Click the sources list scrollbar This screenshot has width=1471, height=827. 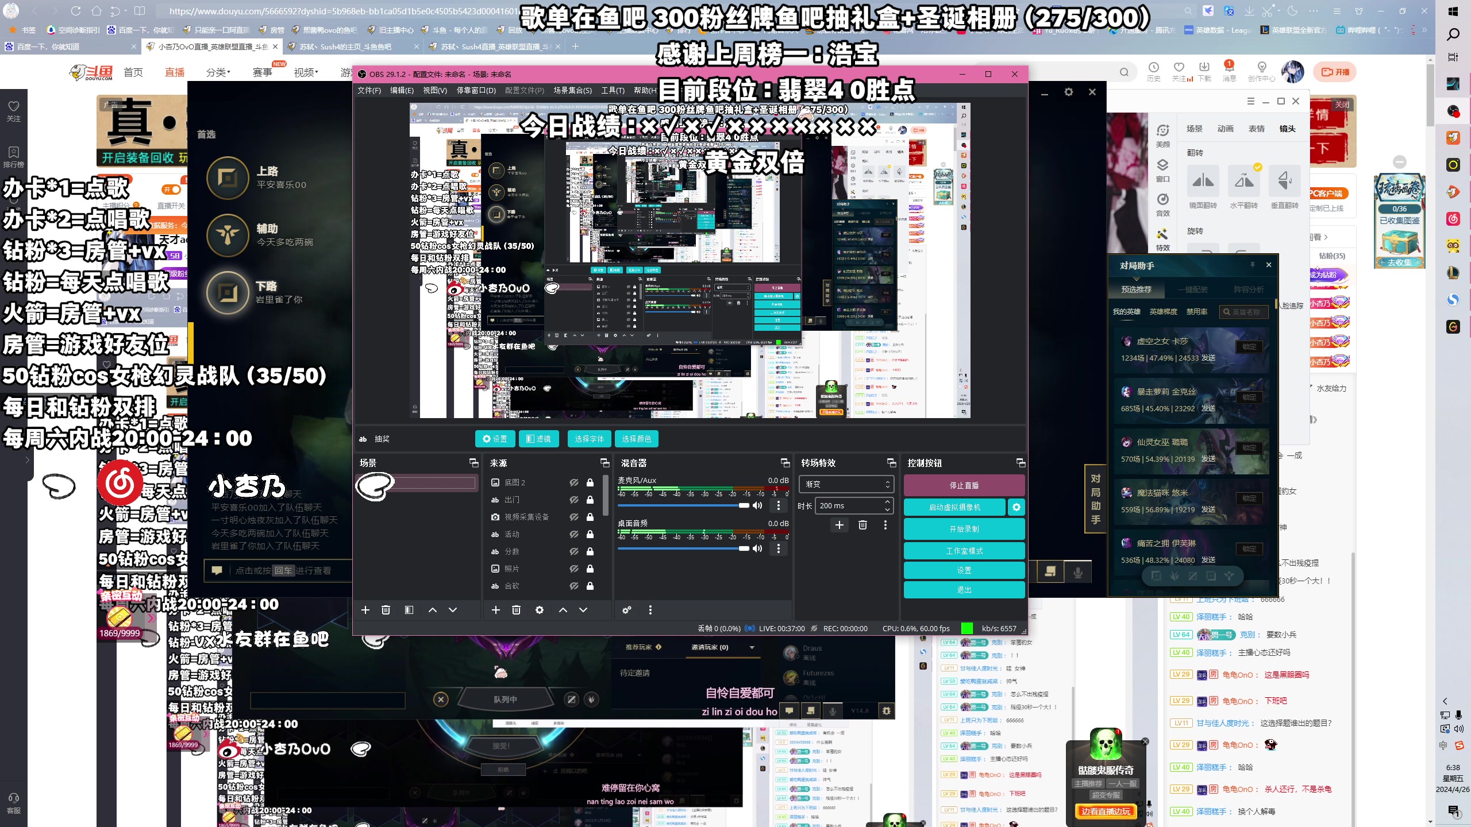click(605, 496)
